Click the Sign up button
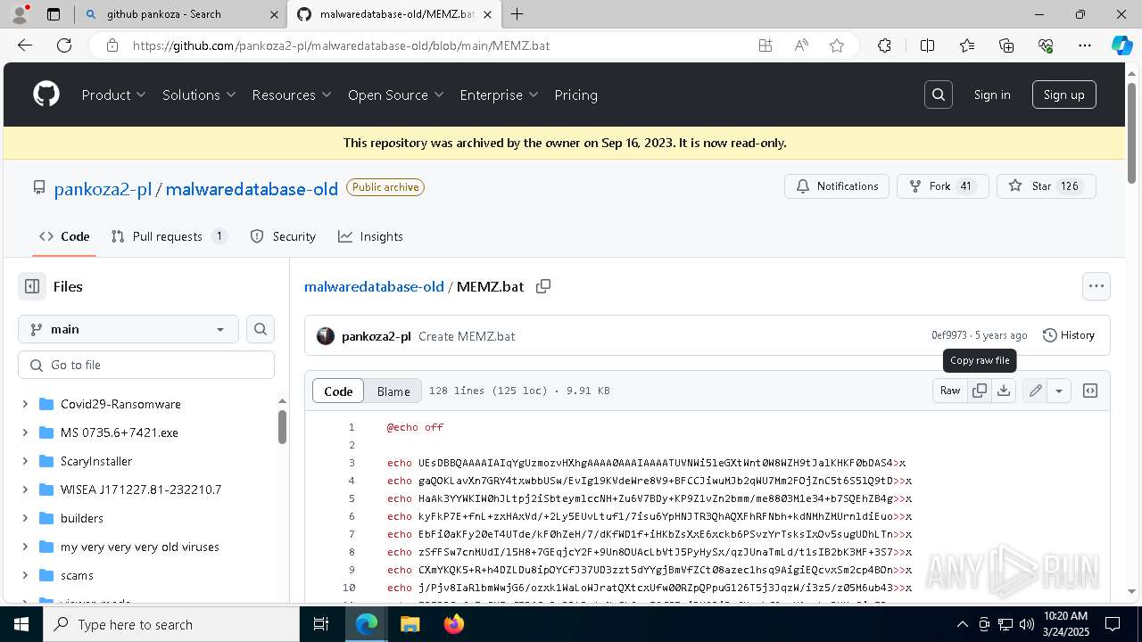Viewport: 1142px width, 642px height. (1063, 95)
